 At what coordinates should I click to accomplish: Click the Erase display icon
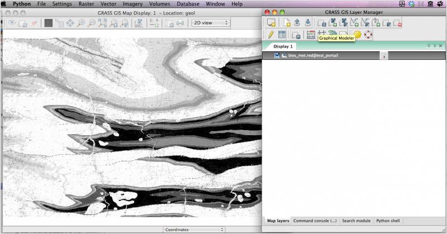coord(34,23)
